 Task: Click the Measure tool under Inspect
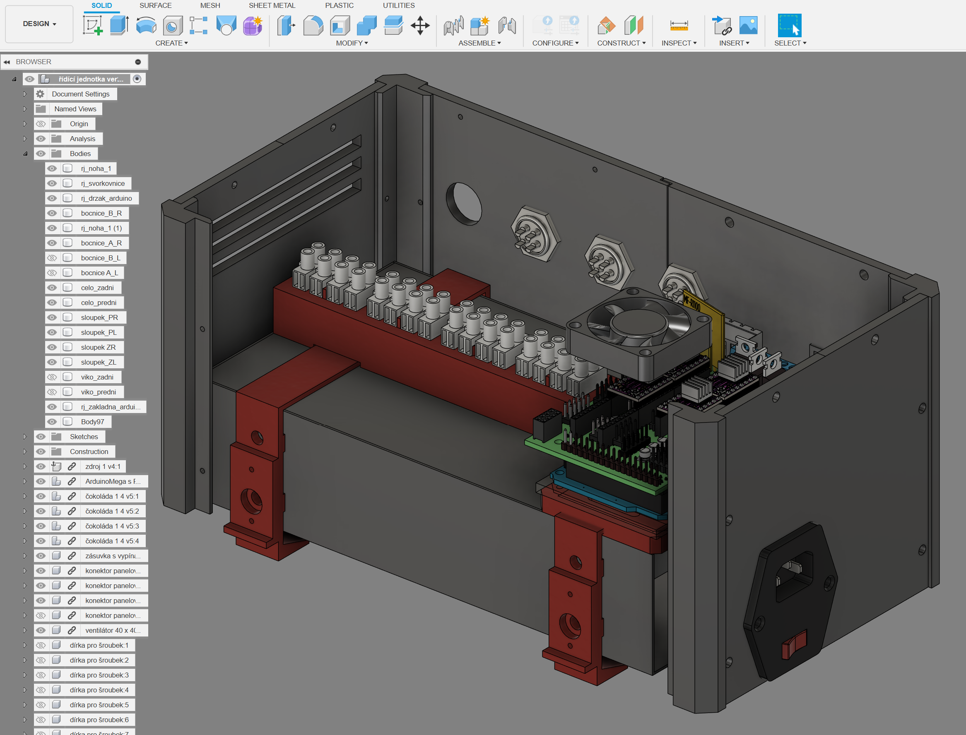678,25
